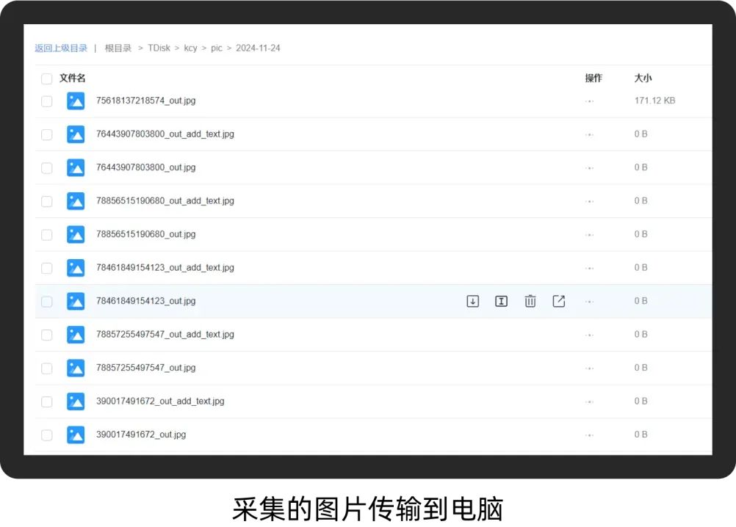
Task: Navigate to pic folder in breadcrumb
Action: pyautogui.click(x=216, y=48)
